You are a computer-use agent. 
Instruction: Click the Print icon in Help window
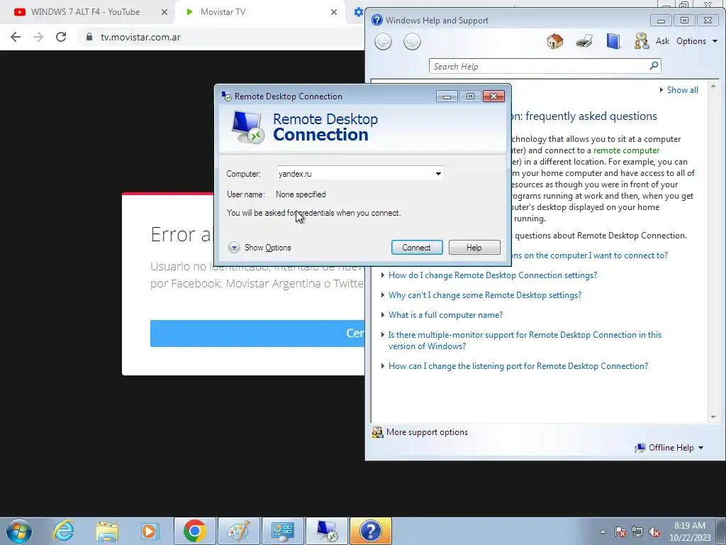click(x=584, y=41)
